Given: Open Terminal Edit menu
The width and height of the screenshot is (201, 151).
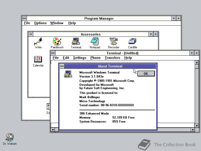Looking at the screenshot, I should coord(66,58).
